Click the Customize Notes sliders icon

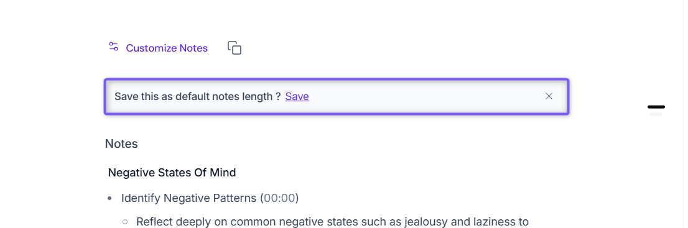[114, 47]
